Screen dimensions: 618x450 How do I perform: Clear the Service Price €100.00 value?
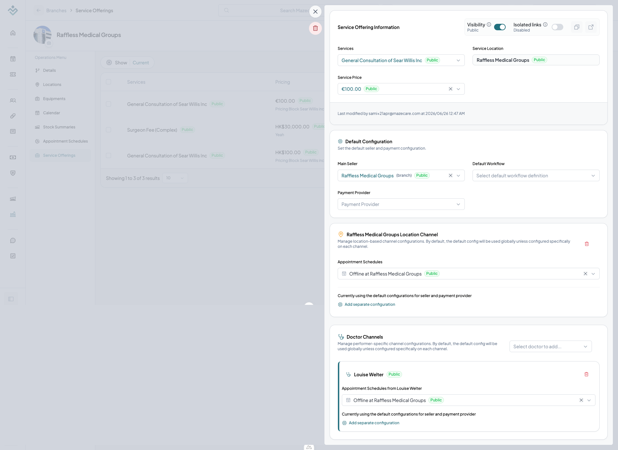451,89
